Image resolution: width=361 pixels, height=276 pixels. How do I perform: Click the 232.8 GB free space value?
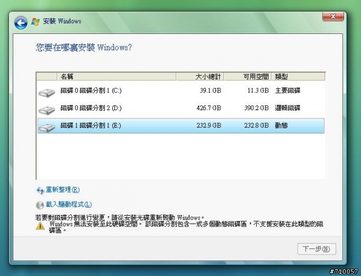click(x=257, y=125)
